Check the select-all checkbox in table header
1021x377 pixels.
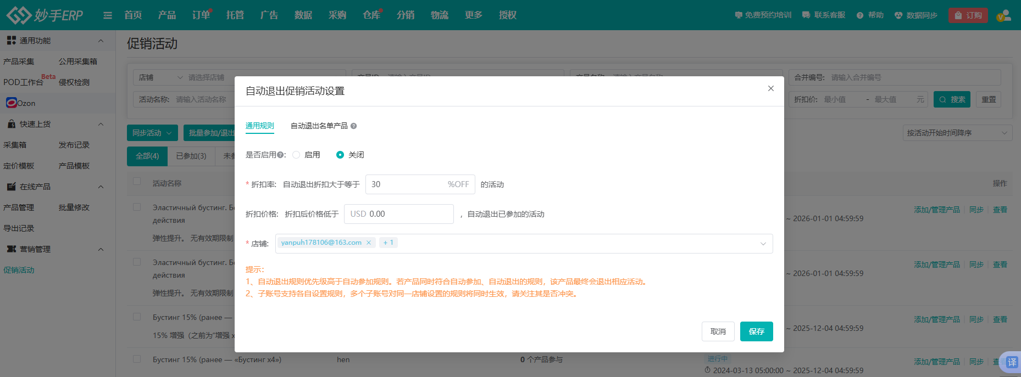pyautogui.click(x=137, y=182)
